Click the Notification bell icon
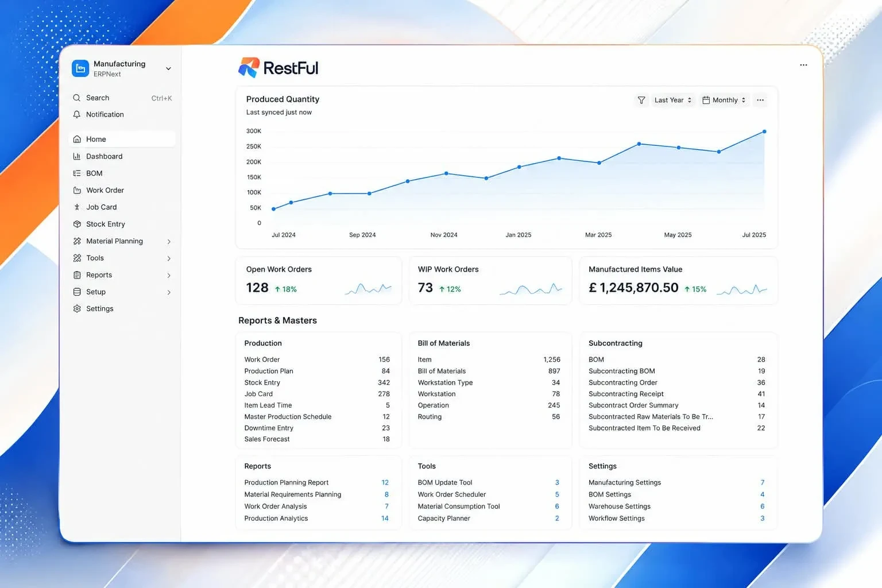 (x=77, y=115)
